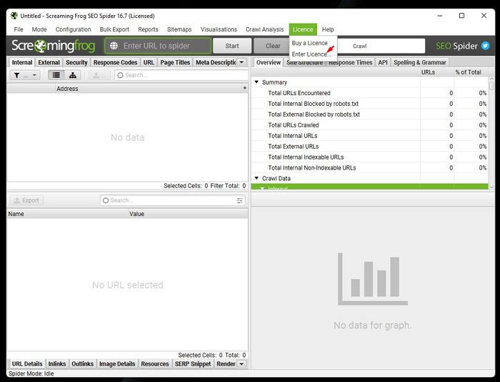Click the Export button
Image resolution: width=500 pixels, height=382 pixels.
tap(27, 200)
